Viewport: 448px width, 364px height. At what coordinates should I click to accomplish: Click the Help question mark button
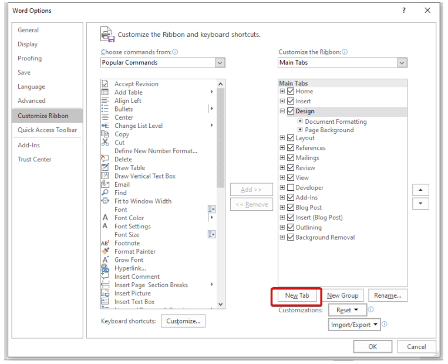[x=404, y=11]
